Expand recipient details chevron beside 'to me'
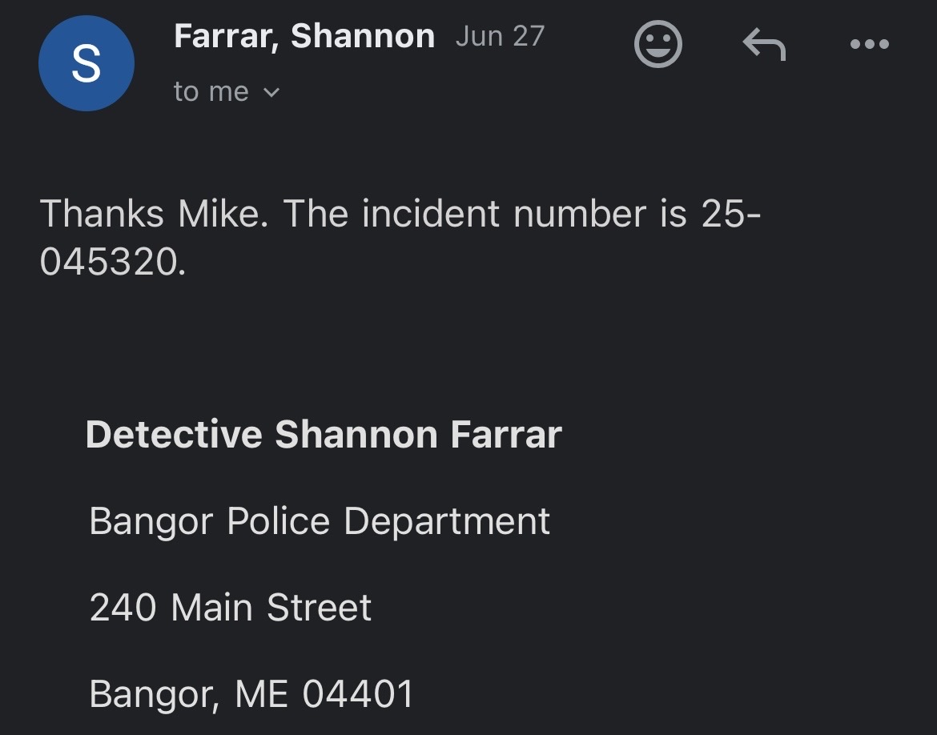 point(271,93)
